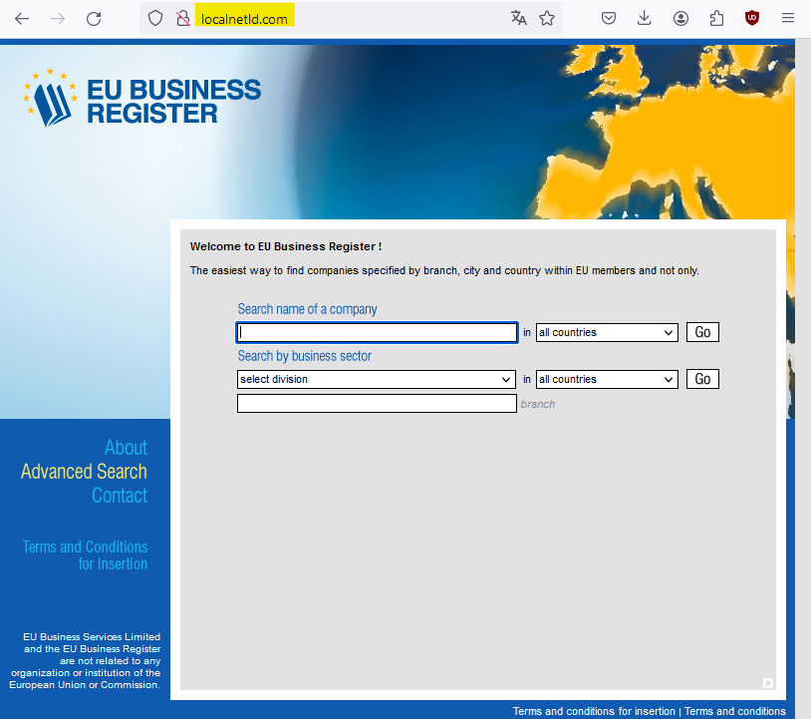
Task: Reload the page with the refresh icon
Action: pyautogui.click(x=94, y=18)
